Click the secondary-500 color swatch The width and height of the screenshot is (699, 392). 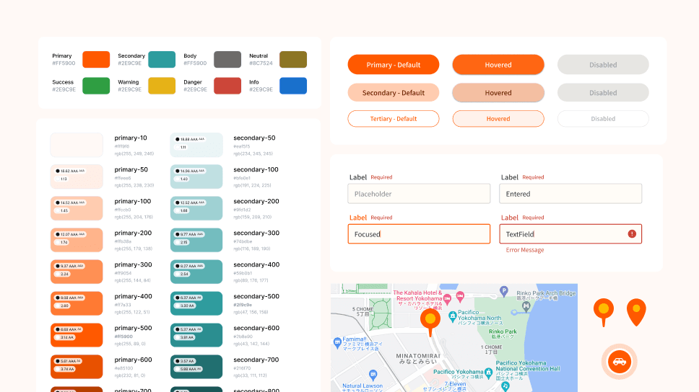click(196, 303)
